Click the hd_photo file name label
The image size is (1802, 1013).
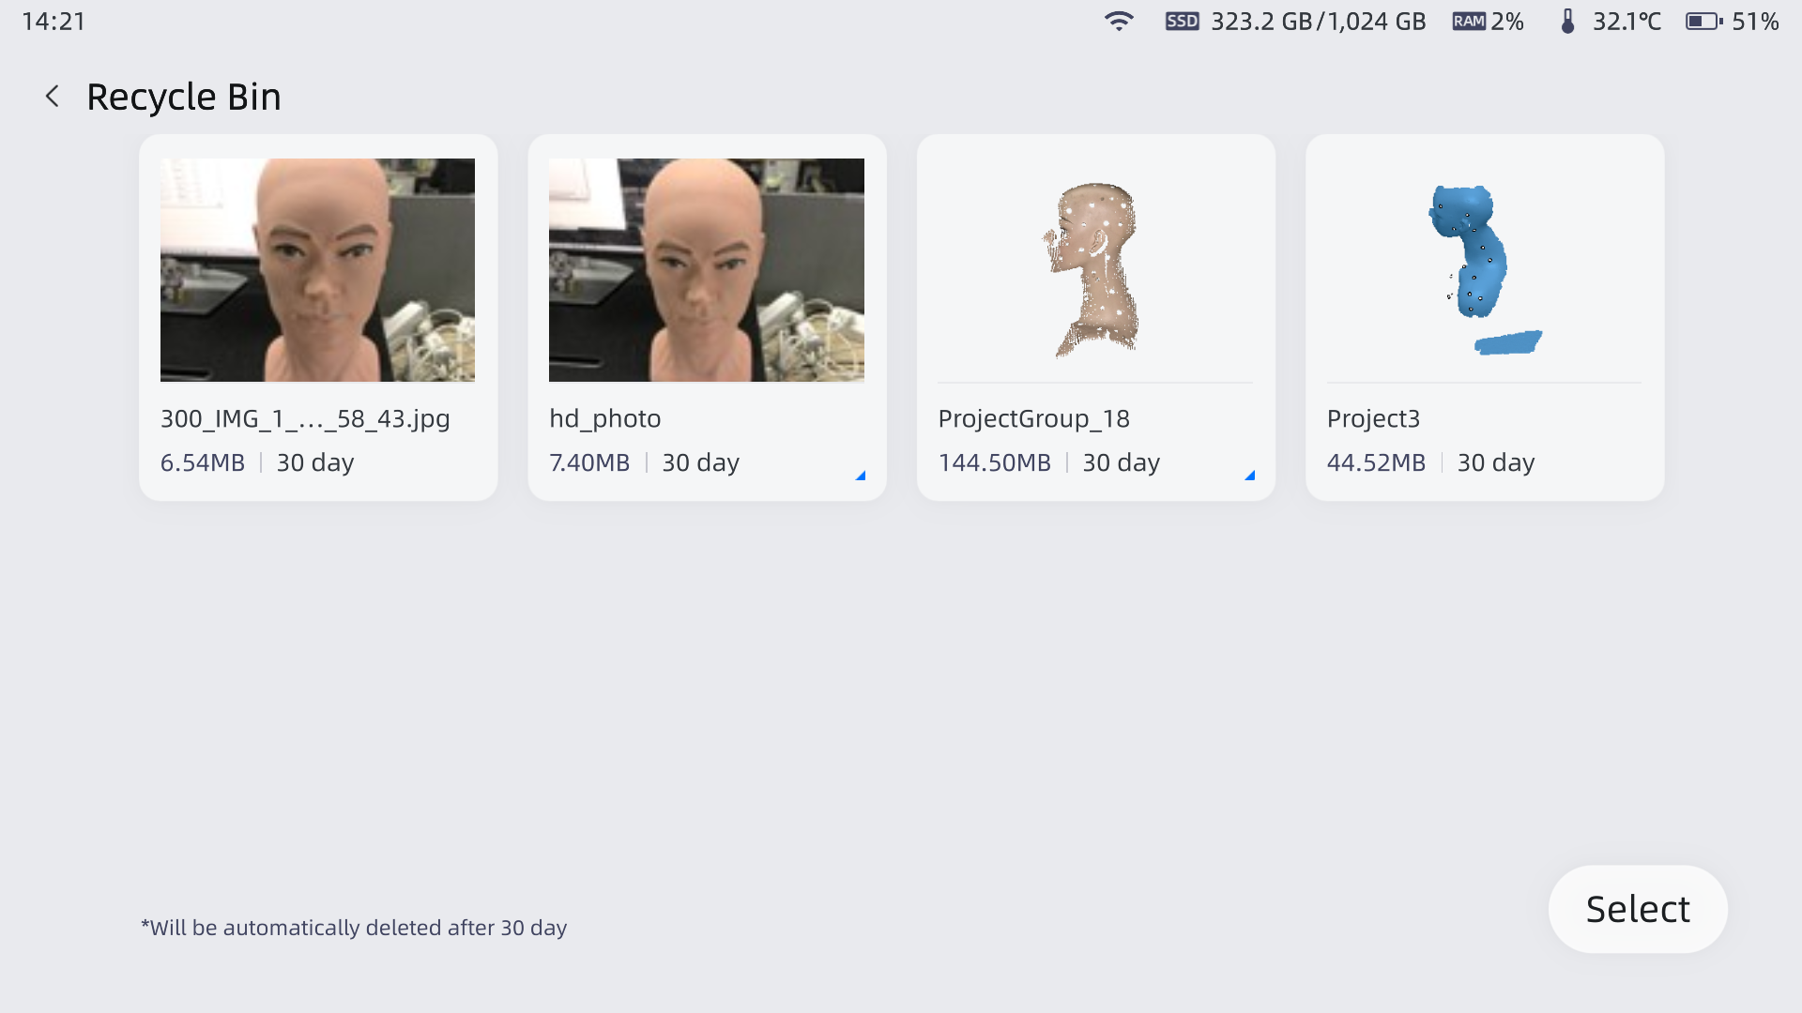click(x=604, y=418)
